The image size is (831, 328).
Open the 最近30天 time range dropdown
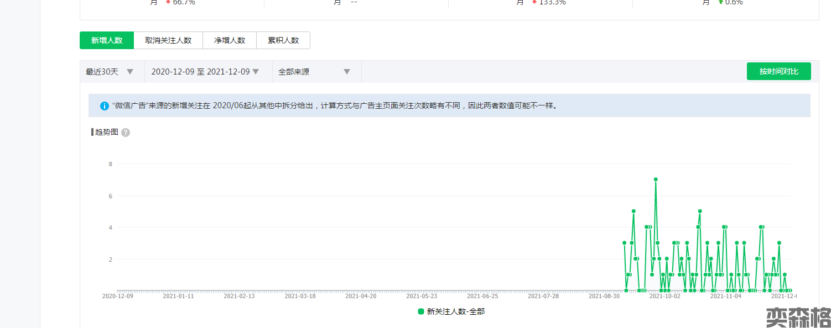pyautogui.click(x=110, y=72)
